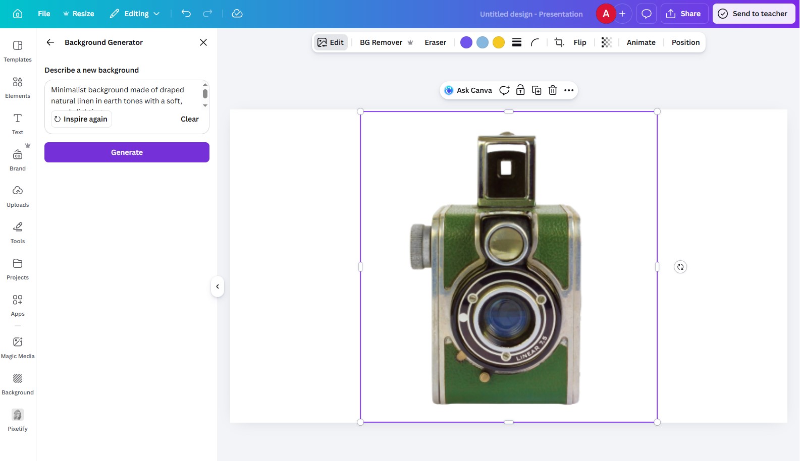
Task: Click Ask Canva button
Action: pyautogui.click(x=468, y=90)
